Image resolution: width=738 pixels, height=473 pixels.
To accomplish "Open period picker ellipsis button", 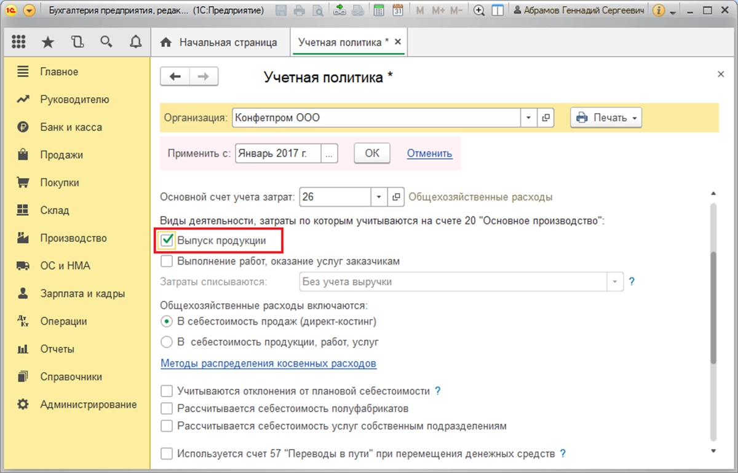I will tap(330, 153).
